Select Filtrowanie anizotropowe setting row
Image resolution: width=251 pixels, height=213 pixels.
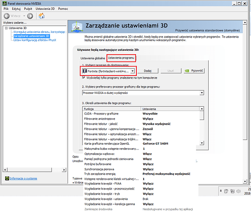point(141,119)
